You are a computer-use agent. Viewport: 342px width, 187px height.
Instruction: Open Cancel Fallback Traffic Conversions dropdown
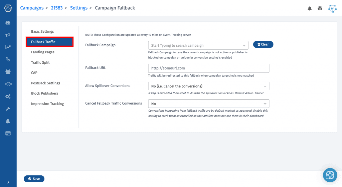pyautogui.click(x=208, y=104)
